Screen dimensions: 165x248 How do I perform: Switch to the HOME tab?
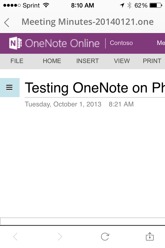point(52,61)
